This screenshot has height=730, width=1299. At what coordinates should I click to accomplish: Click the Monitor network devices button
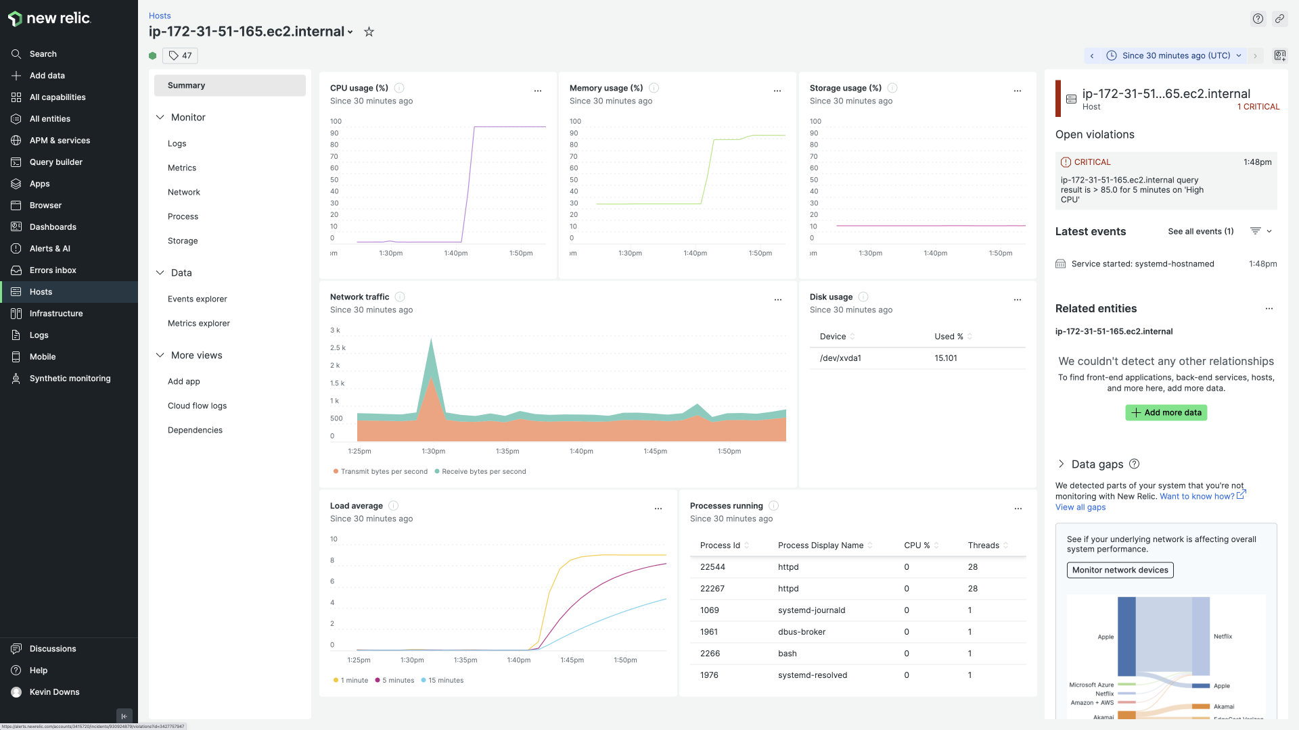1120,570
